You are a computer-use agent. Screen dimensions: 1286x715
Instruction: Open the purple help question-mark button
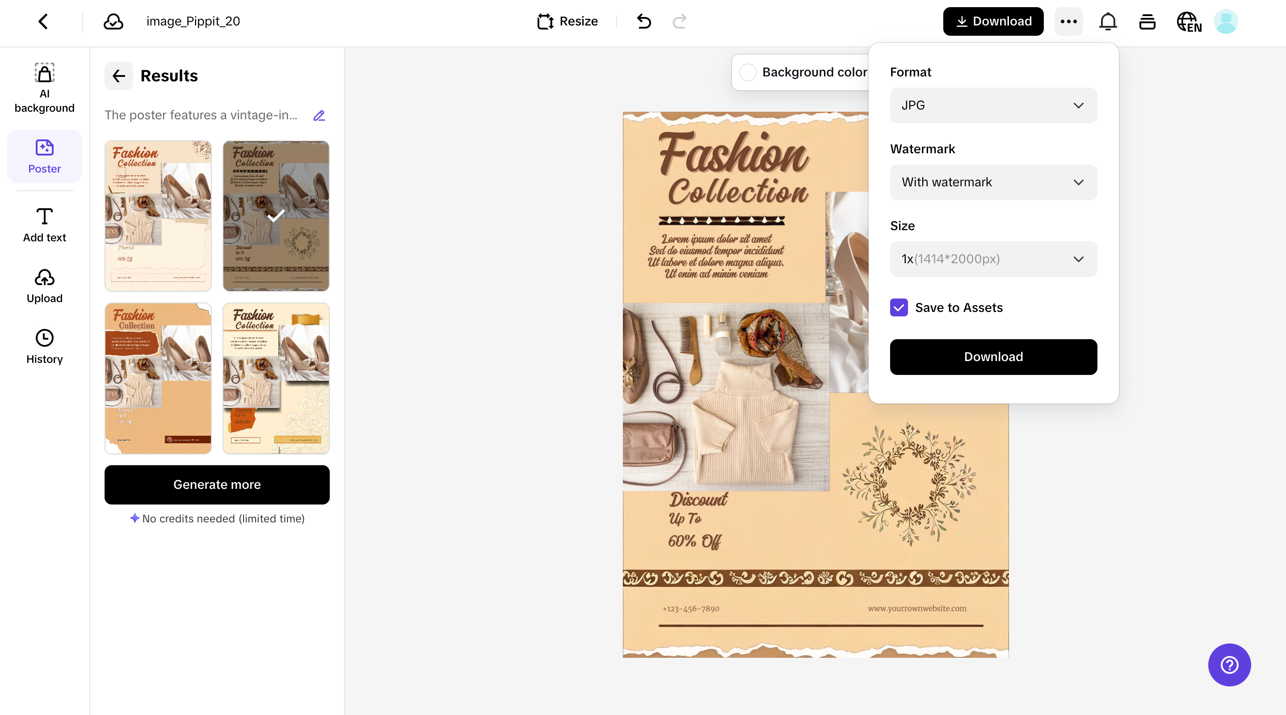(x=1229, y=665)
